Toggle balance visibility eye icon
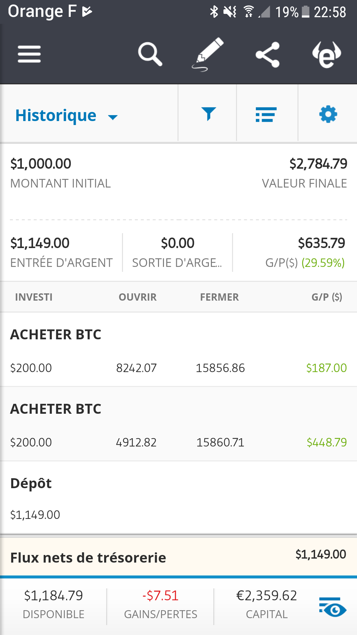Screen dimensions: 357x635 pyautogui.click(x=333, y=607)
